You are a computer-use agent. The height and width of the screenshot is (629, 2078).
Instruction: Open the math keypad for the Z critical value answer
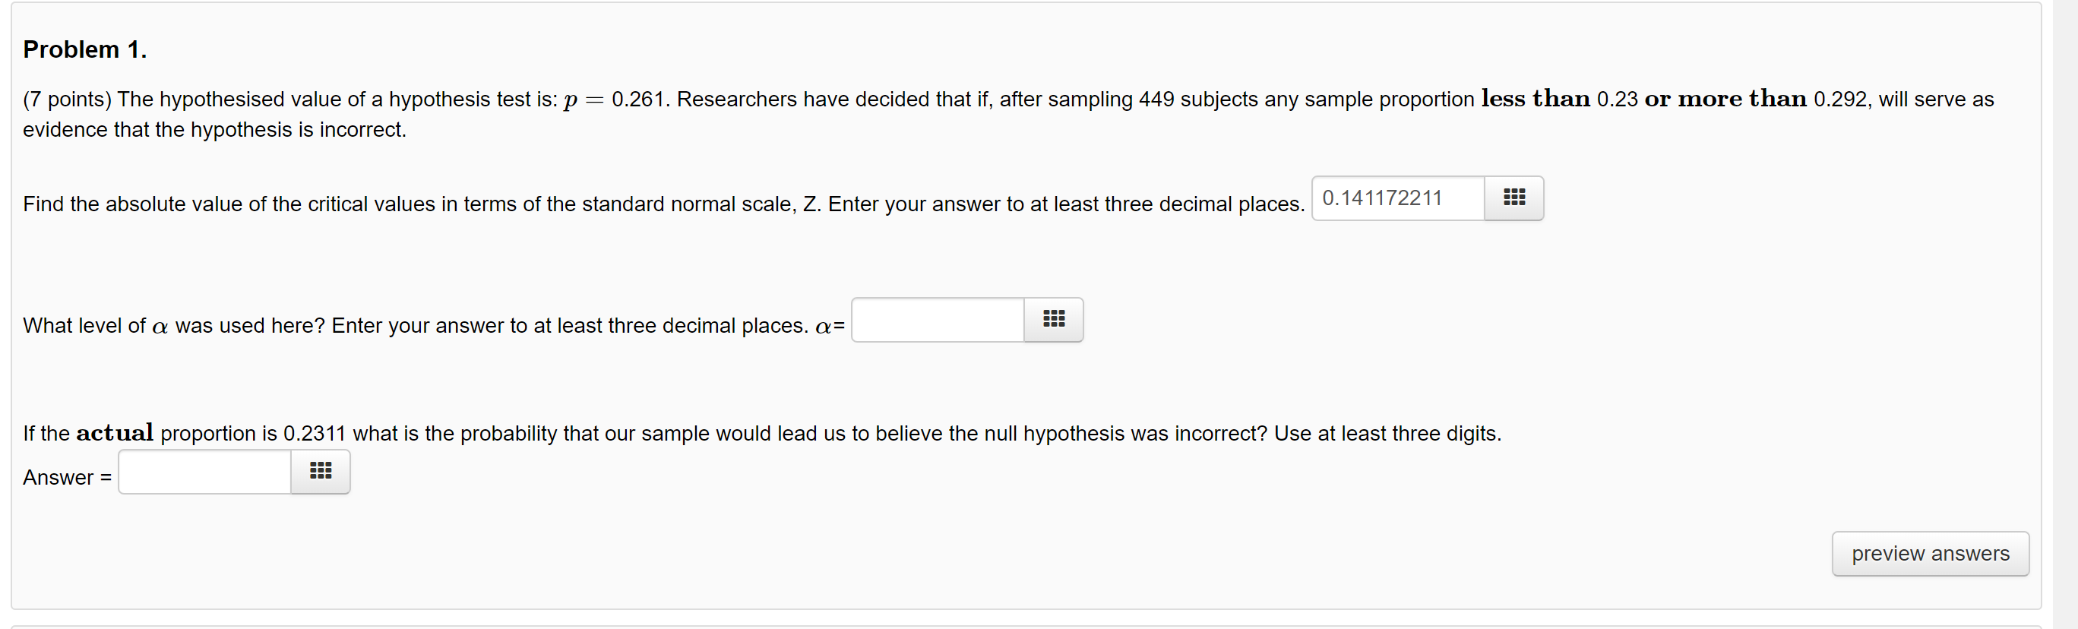1513,198
